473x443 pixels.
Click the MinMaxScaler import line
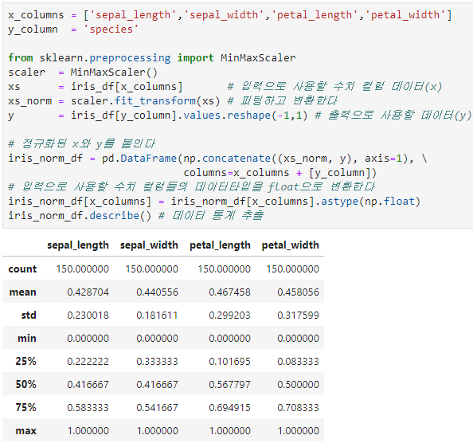(x=152, y=57)
